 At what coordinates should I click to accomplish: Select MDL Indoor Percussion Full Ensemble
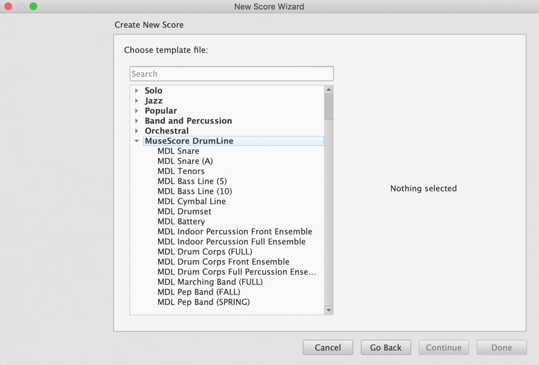231,242
